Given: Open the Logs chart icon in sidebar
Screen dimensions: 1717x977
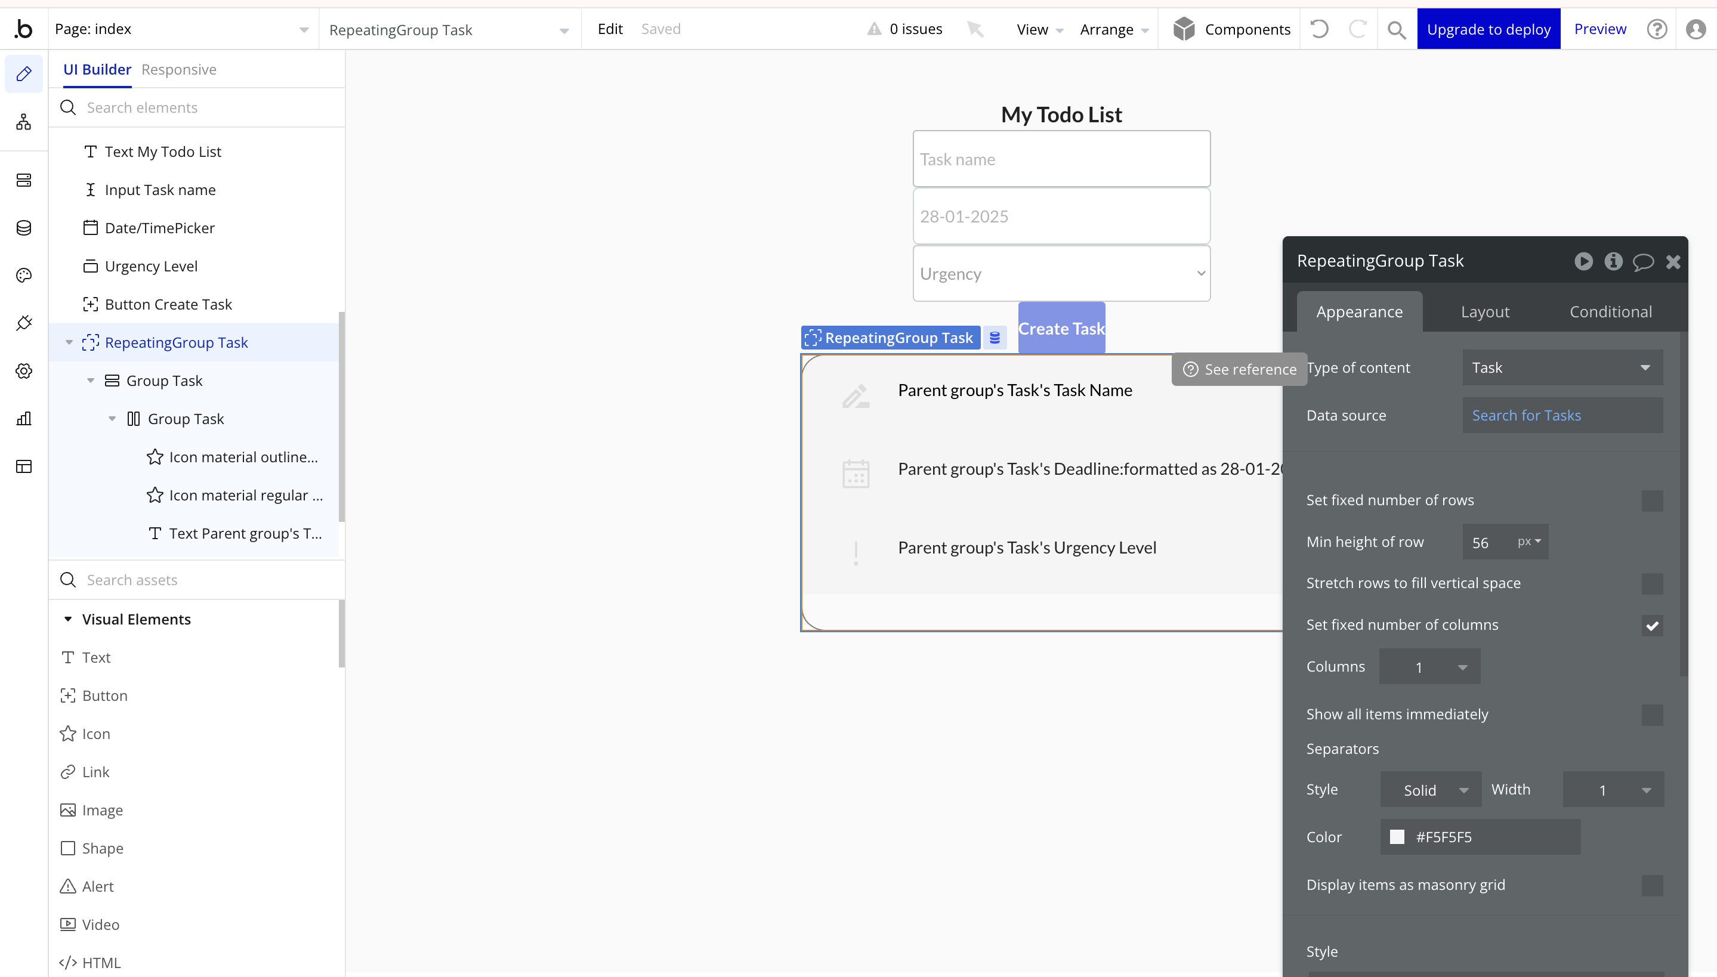Looking at the screenshot, I should point(23,419).
